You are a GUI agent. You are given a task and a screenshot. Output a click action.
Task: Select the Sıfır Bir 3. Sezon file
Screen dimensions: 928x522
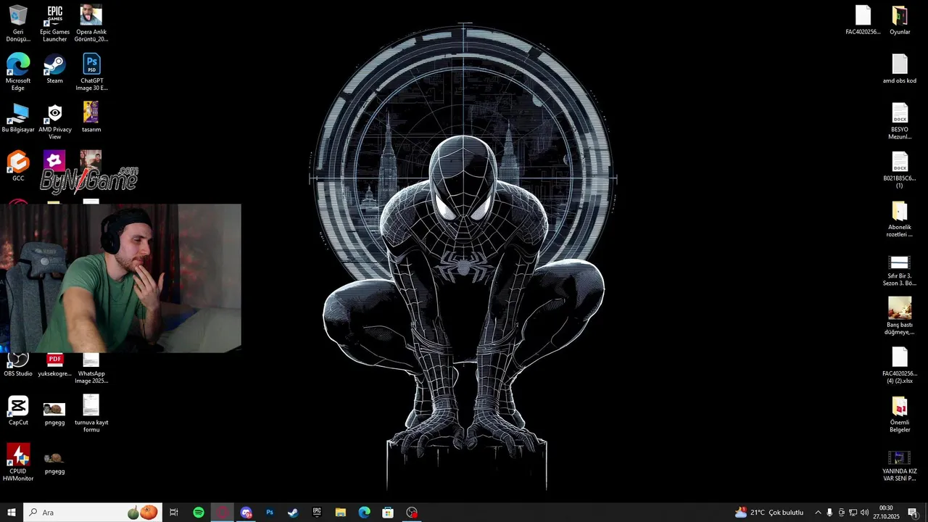(x=900, y=270)
